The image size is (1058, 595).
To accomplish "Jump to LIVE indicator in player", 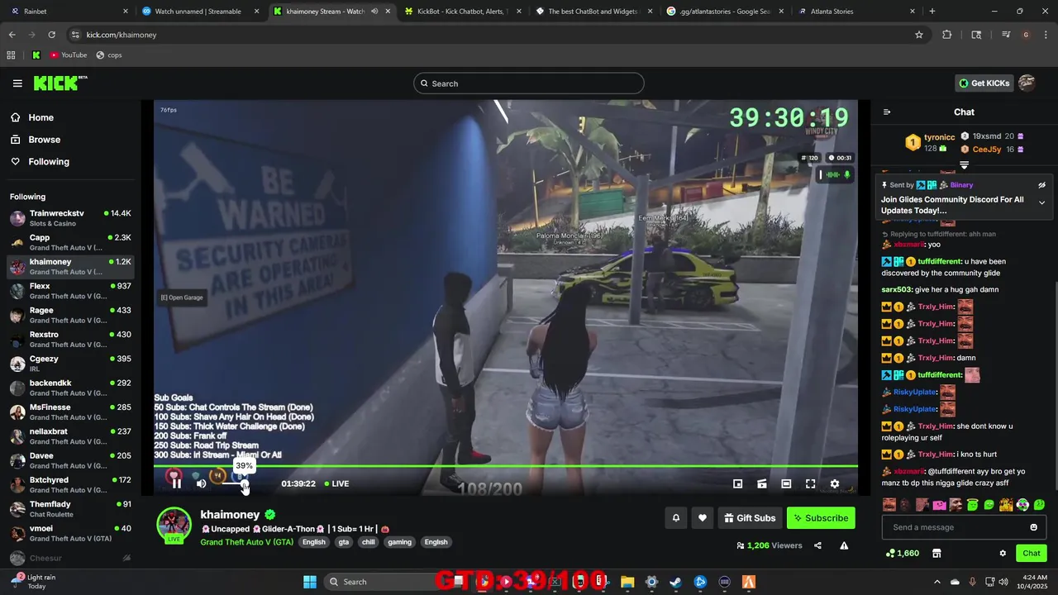I will point(336,483).
